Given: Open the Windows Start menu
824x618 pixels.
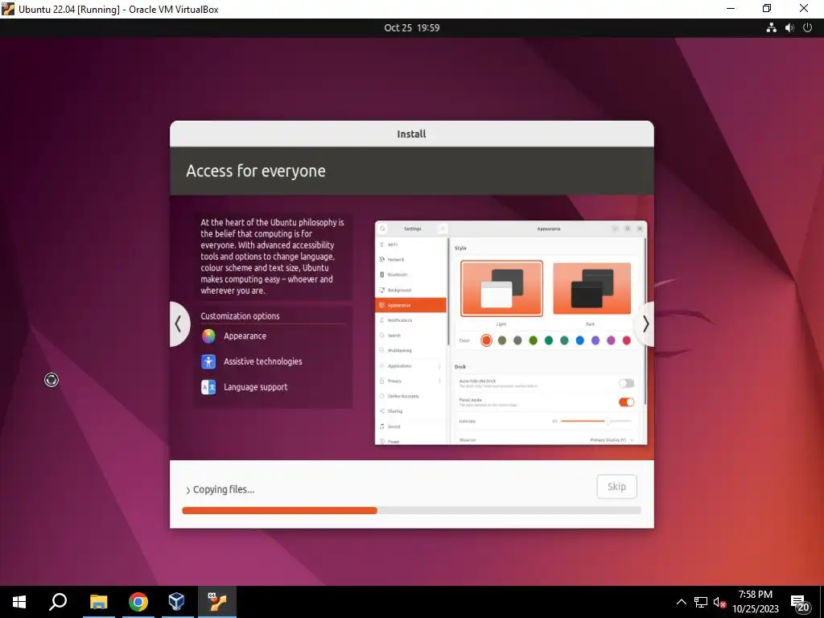Looking at the screenshot, I should pos(19,602).
